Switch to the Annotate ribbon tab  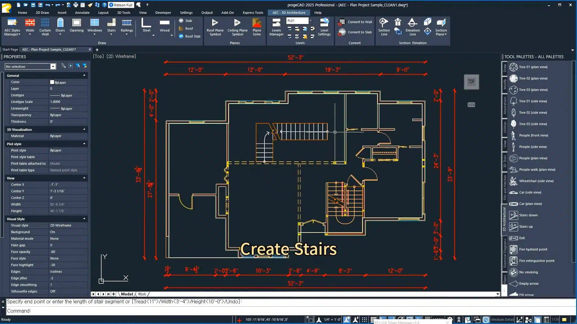pyautogui.click(x=82, y=13)
